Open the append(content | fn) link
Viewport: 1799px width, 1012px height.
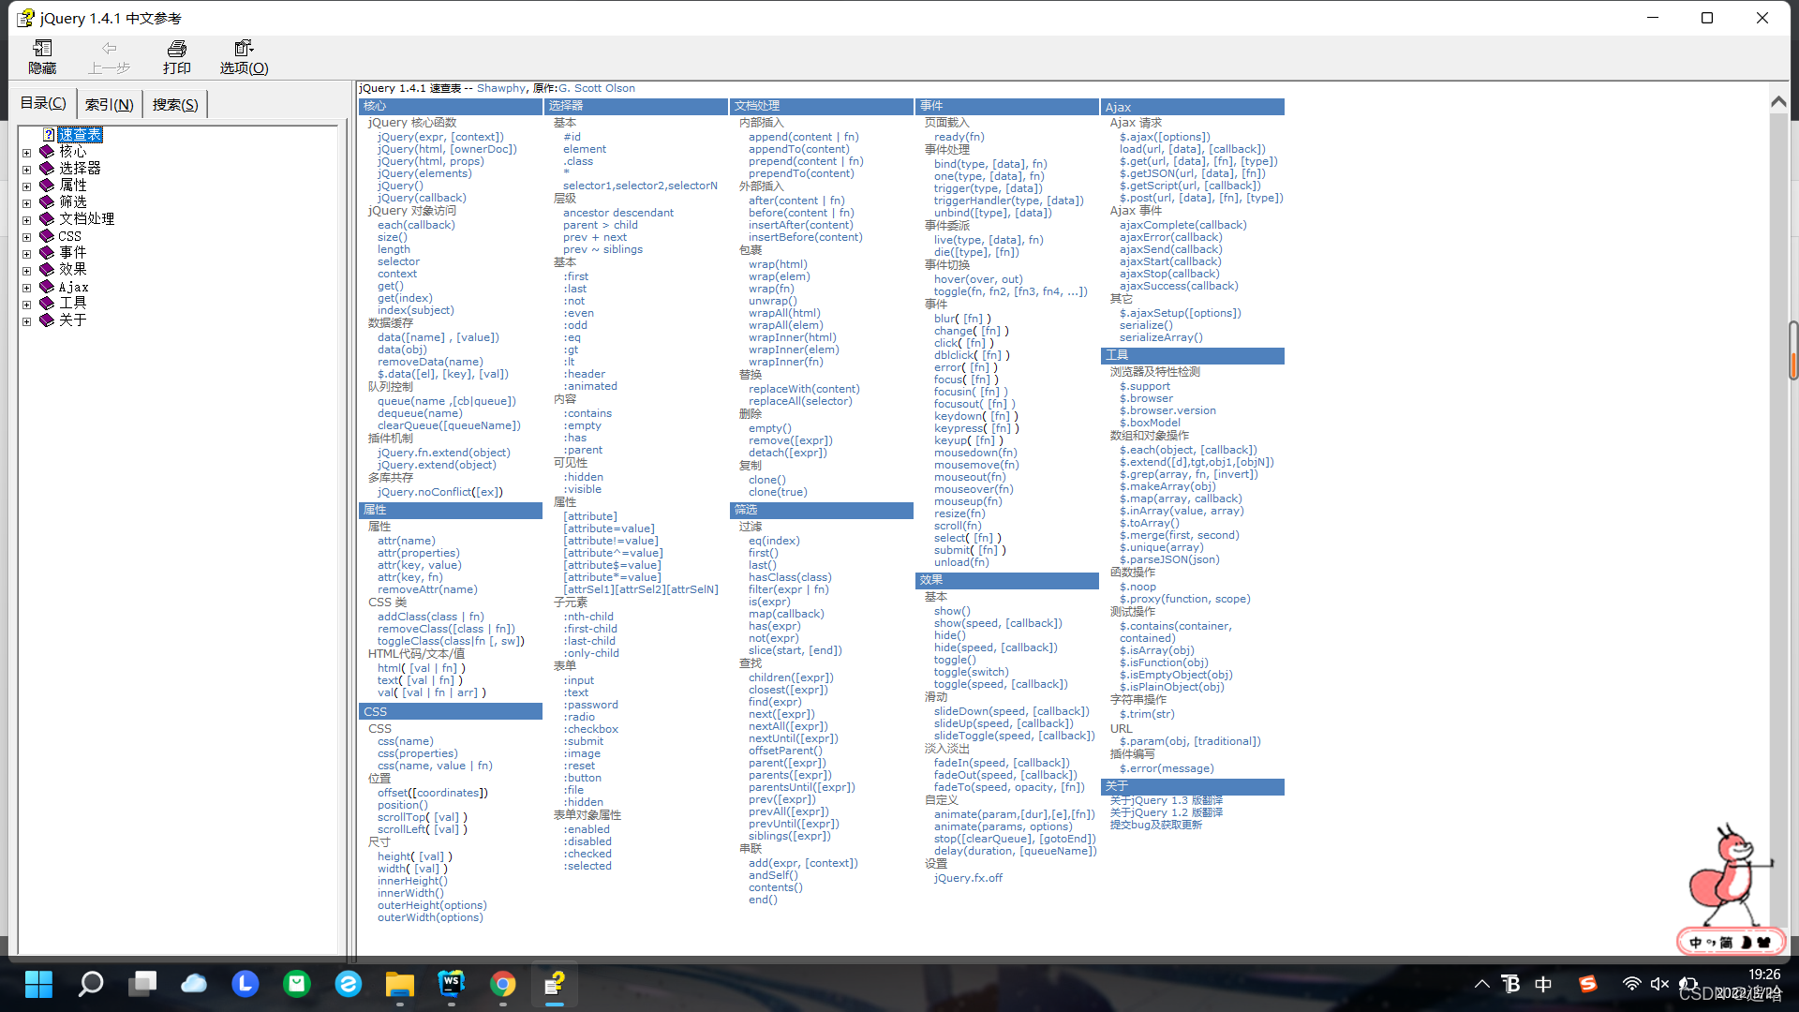point(804,137)
